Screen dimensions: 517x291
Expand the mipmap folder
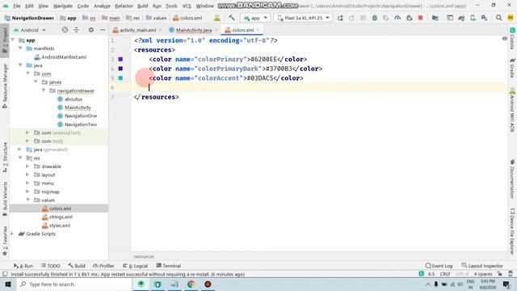click(x=27, y=192)
